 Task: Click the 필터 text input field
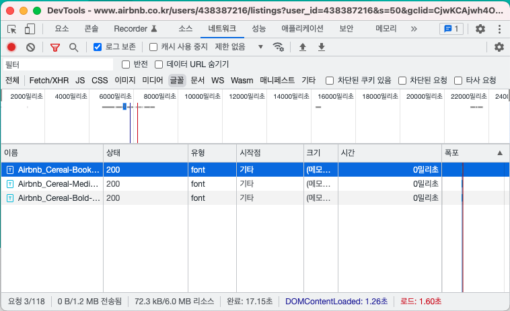click(59, 64)
